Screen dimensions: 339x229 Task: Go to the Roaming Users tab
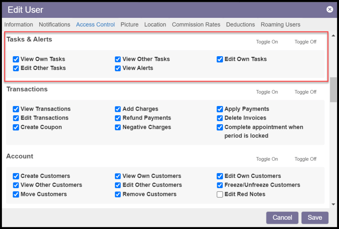click(280, 24)
